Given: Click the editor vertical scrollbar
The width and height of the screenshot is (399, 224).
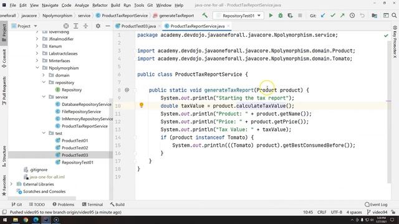Looking at the screenshot, I should [389, 112].
